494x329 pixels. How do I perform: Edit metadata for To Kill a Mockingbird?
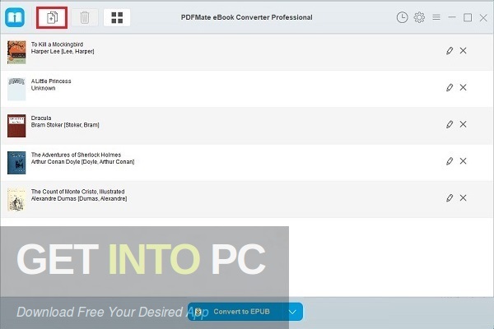pyautogui.click(x=450, y=50)
